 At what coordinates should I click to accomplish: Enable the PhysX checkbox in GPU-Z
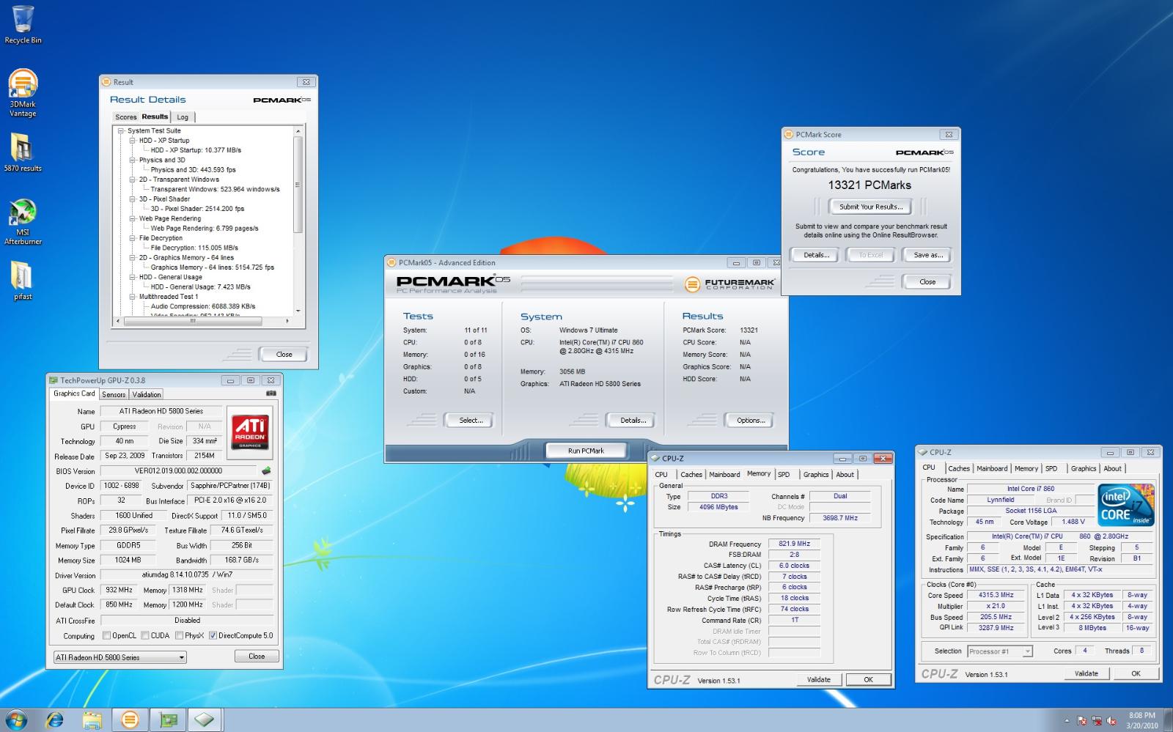[x=180, y=635]
